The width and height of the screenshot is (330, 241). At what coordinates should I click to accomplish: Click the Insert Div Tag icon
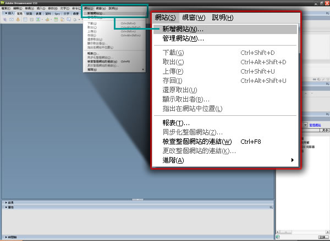[31, 19]
